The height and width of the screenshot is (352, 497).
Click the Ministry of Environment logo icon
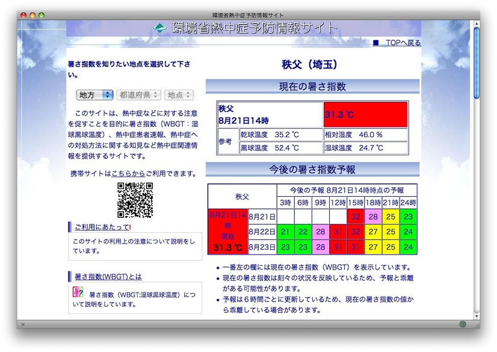160,28
